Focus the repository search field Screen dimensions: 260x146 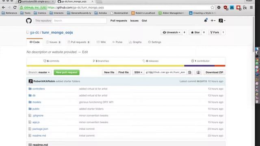point(80,21)
